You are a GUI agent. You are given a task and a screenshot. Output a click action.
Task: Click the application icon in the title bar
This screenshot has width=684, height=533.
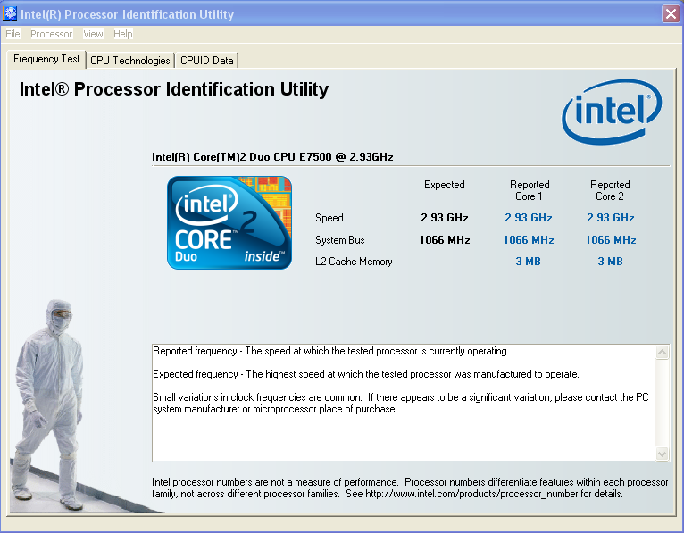coord(10,14)
